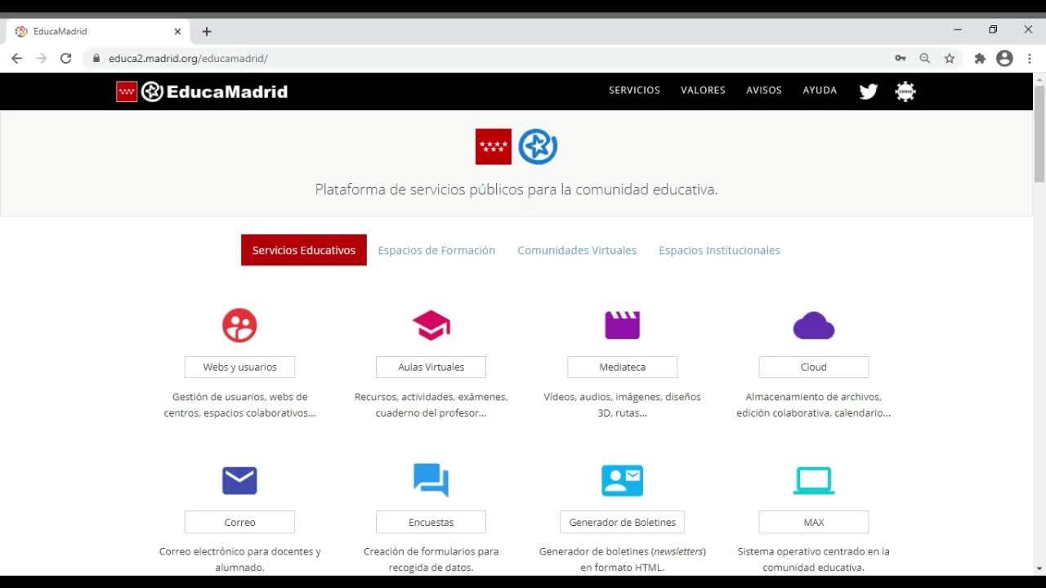Open the Twitter bird icon in header

[869, 91]
